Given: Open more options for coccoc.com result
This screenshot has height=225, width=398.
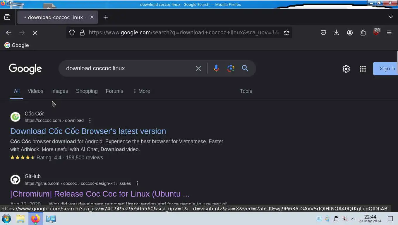Looking at the screenshot, I should click(90, 120).
